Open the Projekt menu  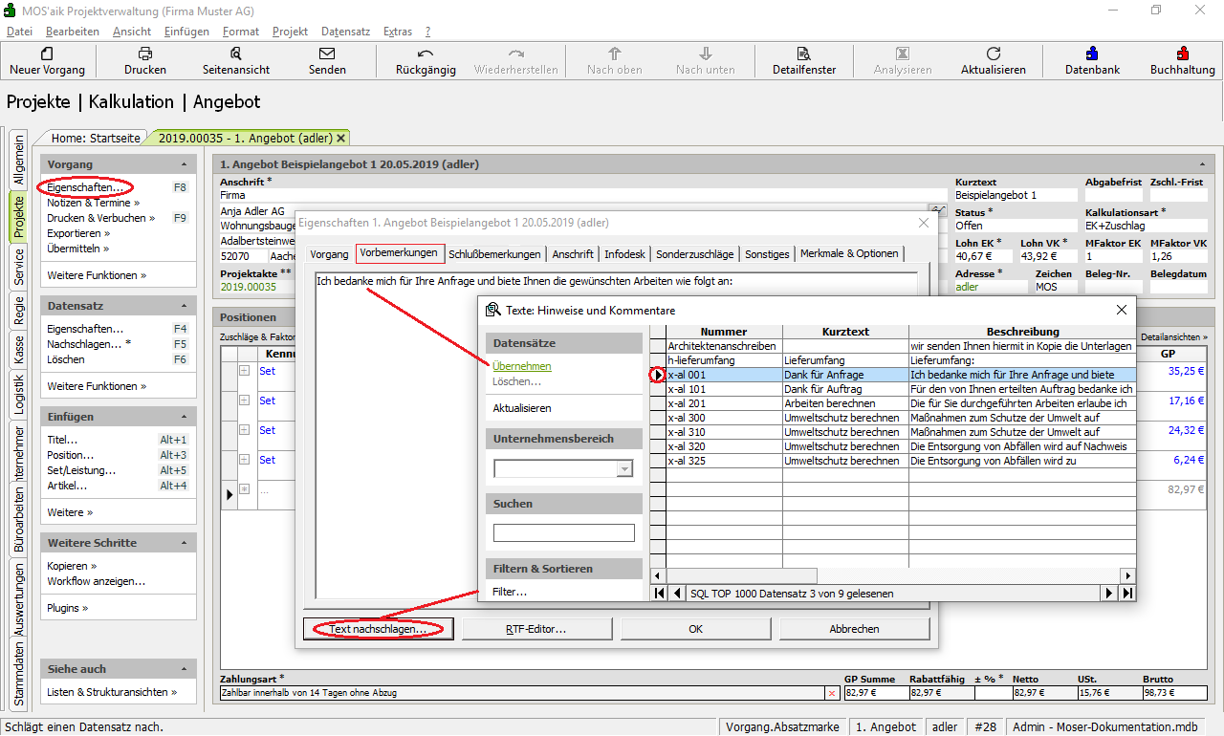click(x=290, y=32)
